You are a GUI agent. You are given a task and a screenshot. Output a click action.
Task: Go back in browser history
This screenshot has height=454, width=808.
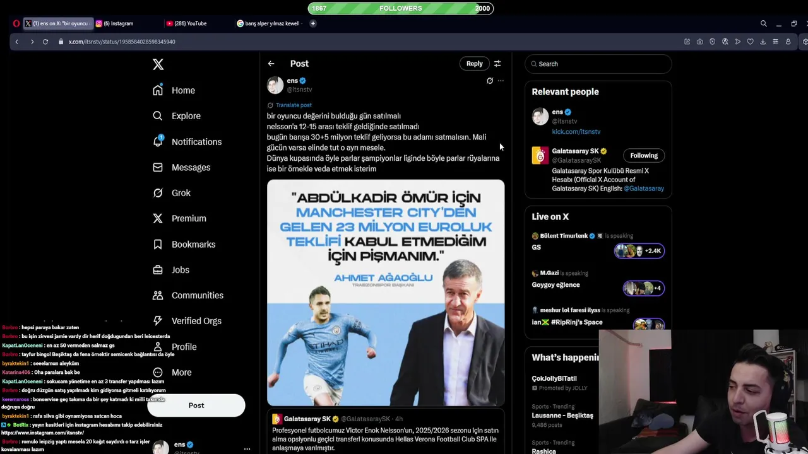(x=17, y=42)
